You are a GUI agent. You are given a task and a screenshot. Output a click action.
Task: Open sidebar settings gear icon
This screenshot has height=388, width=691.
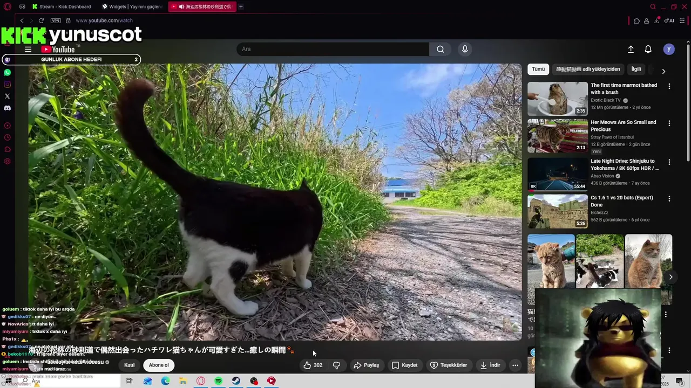coord(7,161)
